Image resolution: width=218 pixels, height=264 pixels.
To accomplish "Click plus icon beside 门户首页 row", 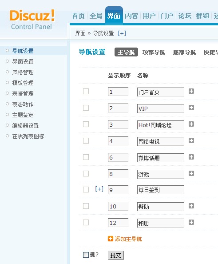I will point(191,91).
